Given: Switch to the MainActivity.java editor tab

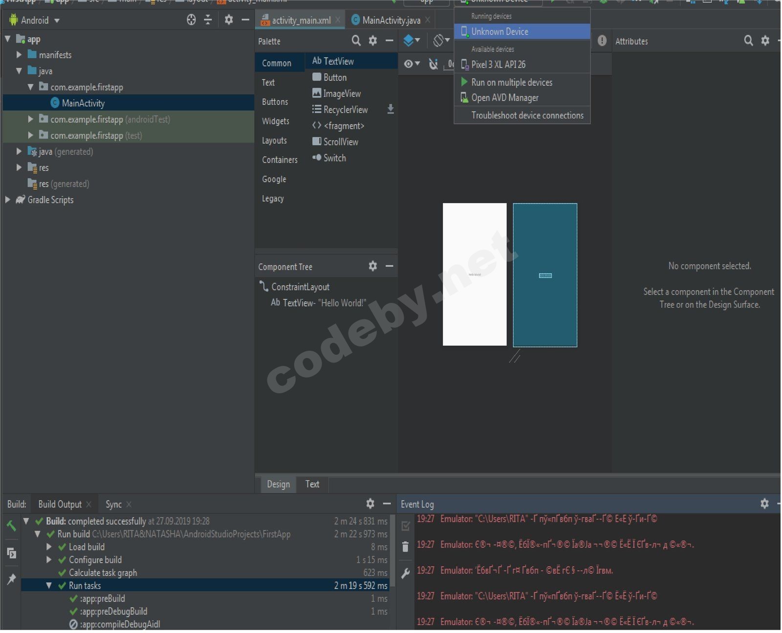Looking at the screenshot, I should tap(391, 20).
